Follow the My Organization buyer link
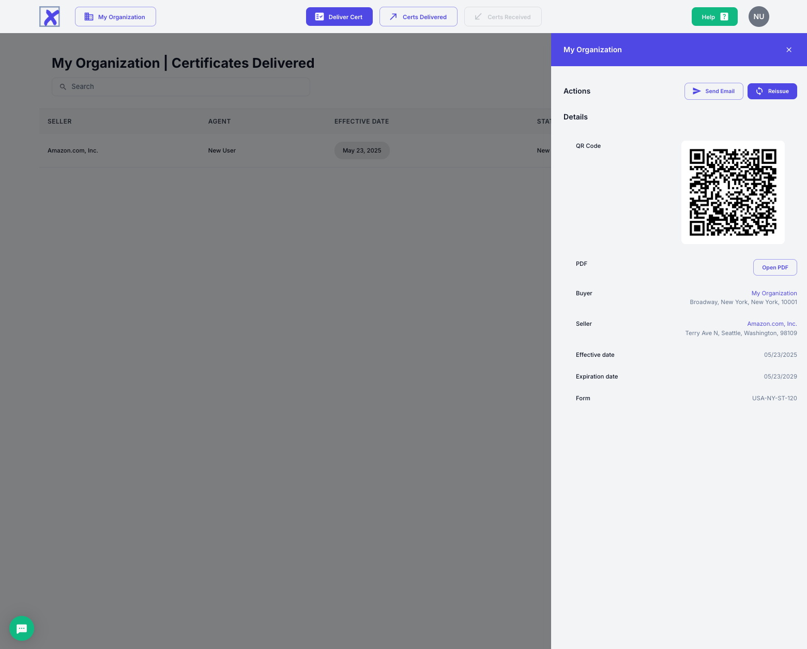The height and width of the screenshot is (649, 807). pos(774,293)
